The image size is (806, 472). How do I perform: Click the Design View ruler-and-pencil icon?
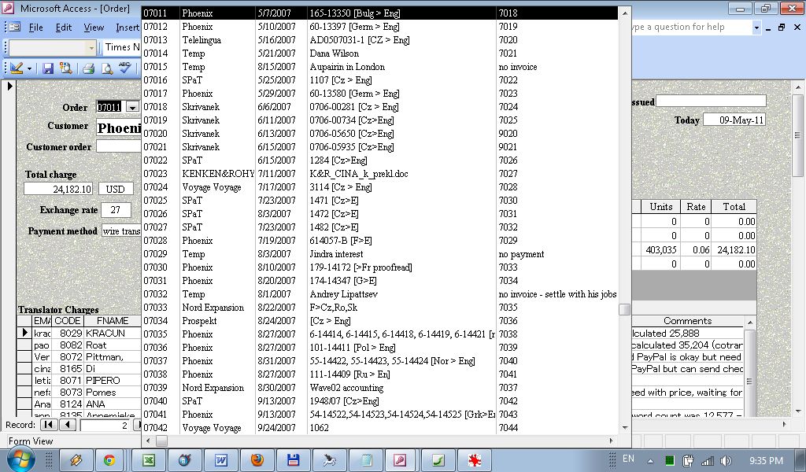click(x=16, y=68)
